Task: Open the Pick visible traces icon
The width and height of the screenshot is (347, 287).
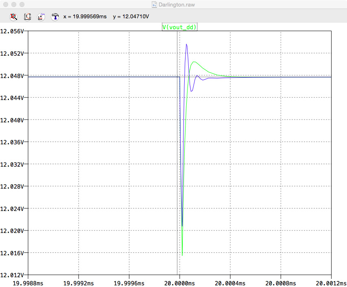Action: click(41, 17)
